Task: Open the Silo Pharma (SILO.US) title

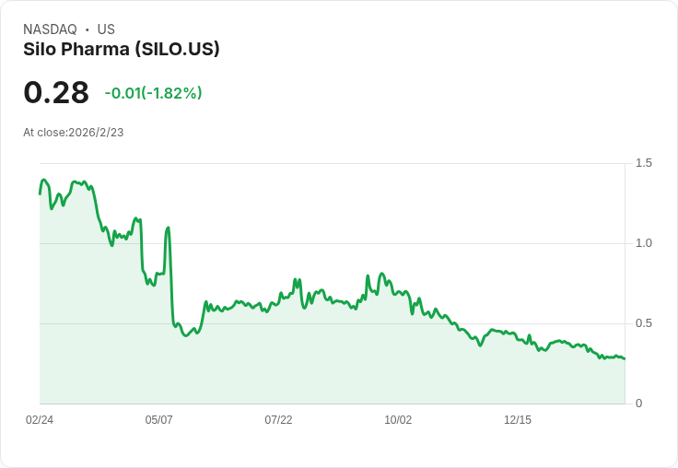Action: [122, 50]
